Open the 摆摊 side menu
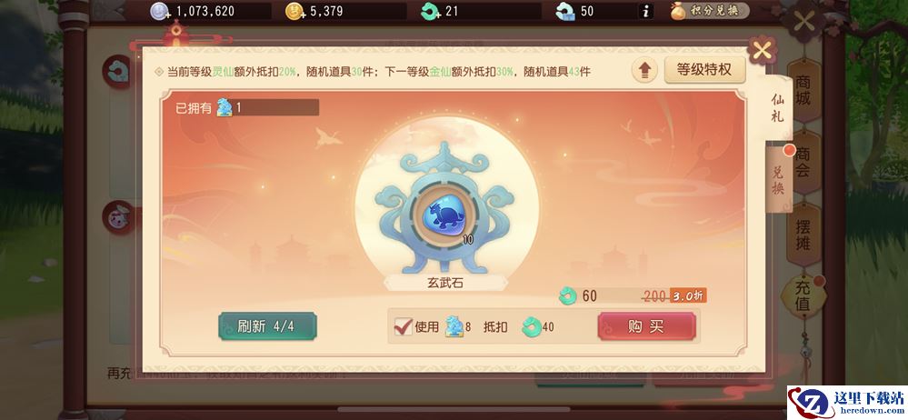This screenshot has width=908, height=420. (803, 235)
